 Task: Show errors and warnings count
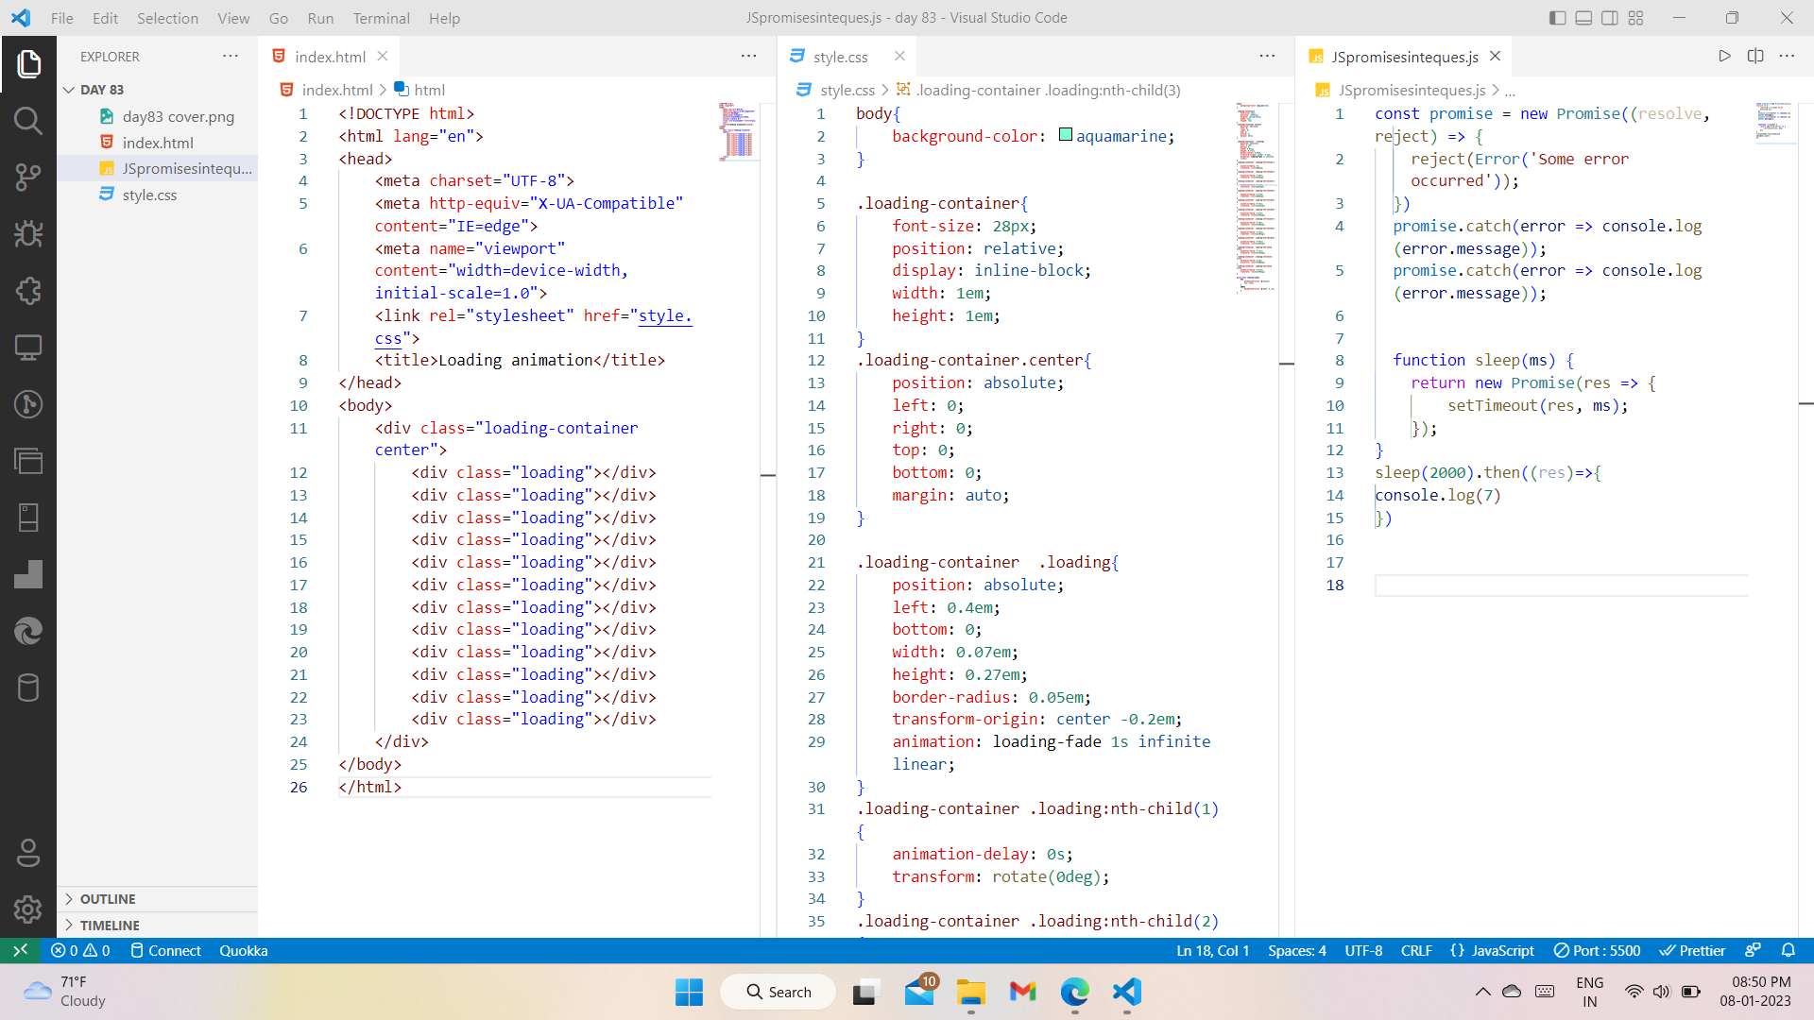tap(80, 950)
